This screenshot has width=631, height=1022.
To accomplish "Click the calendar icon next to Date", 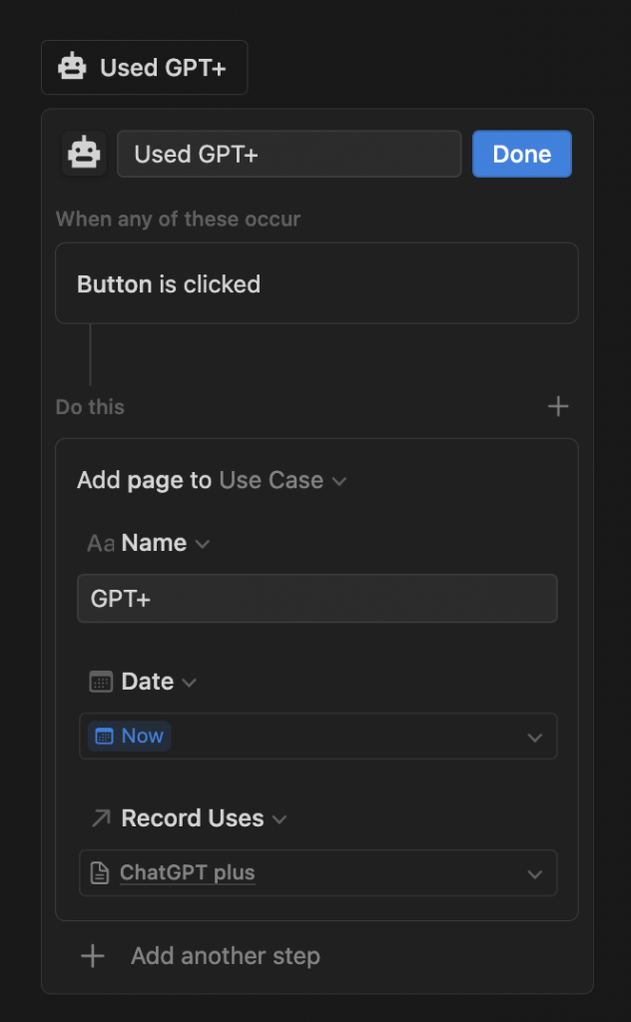I will (101, 682).
